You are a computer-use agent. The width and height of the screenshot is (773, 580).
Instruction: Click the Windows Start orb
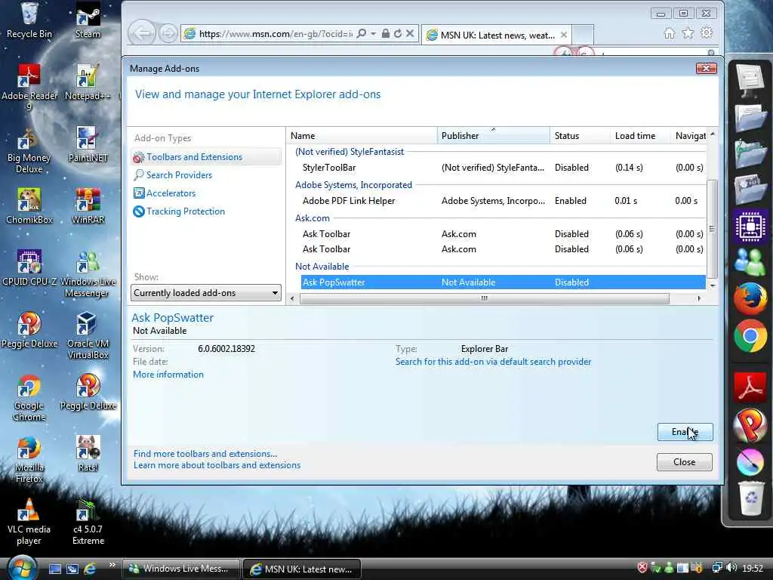click(21, 568)
